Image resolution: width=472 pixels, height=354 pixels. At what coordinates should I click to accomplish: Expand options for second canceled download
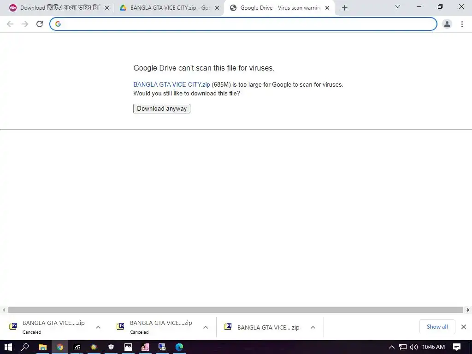pyautogui.click(x=206, y=327)
